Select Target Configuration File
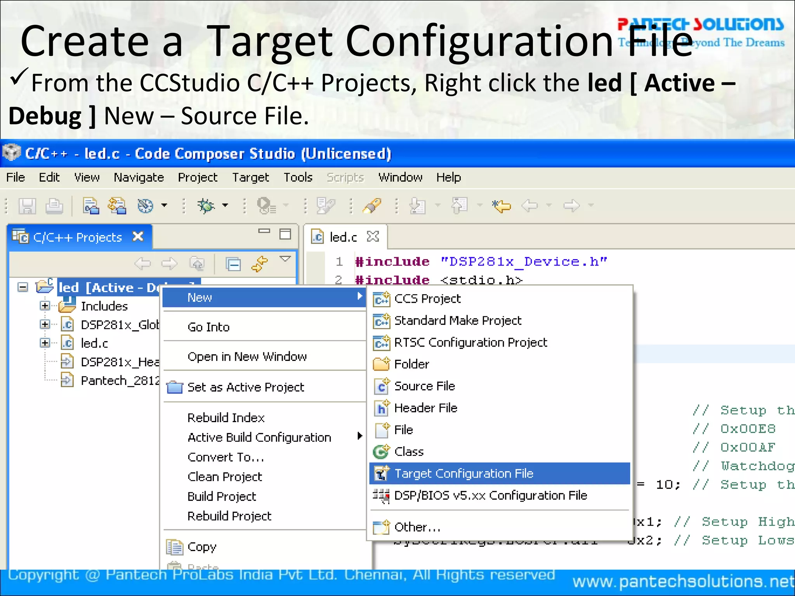Viewport: 795px width, 596px height. [500, 473]
